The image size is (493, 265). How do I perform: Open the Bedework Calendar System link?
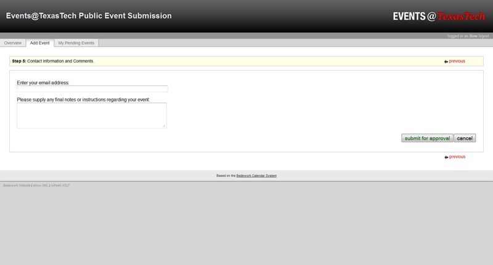(x=256, y=176)
